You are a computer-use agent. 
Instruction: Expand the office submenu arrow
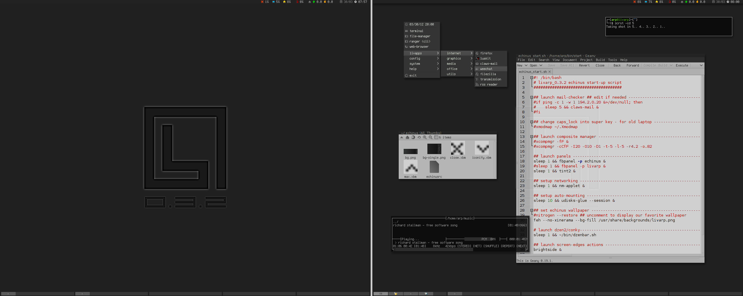471,69
